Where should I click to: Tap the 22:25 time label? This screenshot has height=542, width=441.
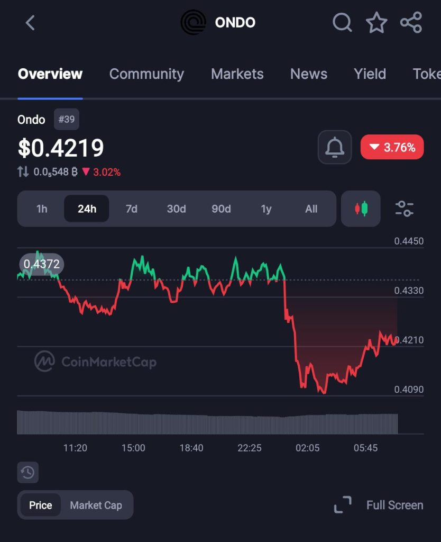tap(250, 448)
